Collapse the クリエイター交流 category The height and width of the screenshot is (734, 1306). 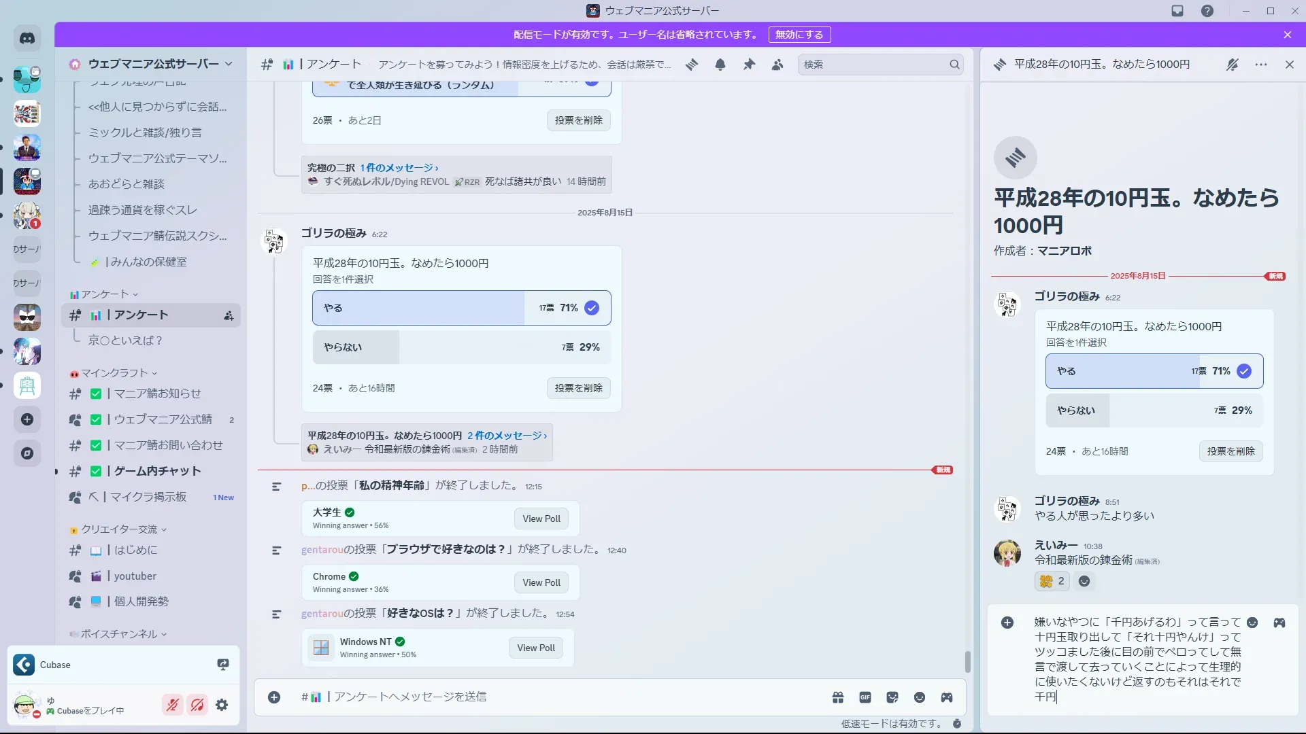(x=119, y=529)
